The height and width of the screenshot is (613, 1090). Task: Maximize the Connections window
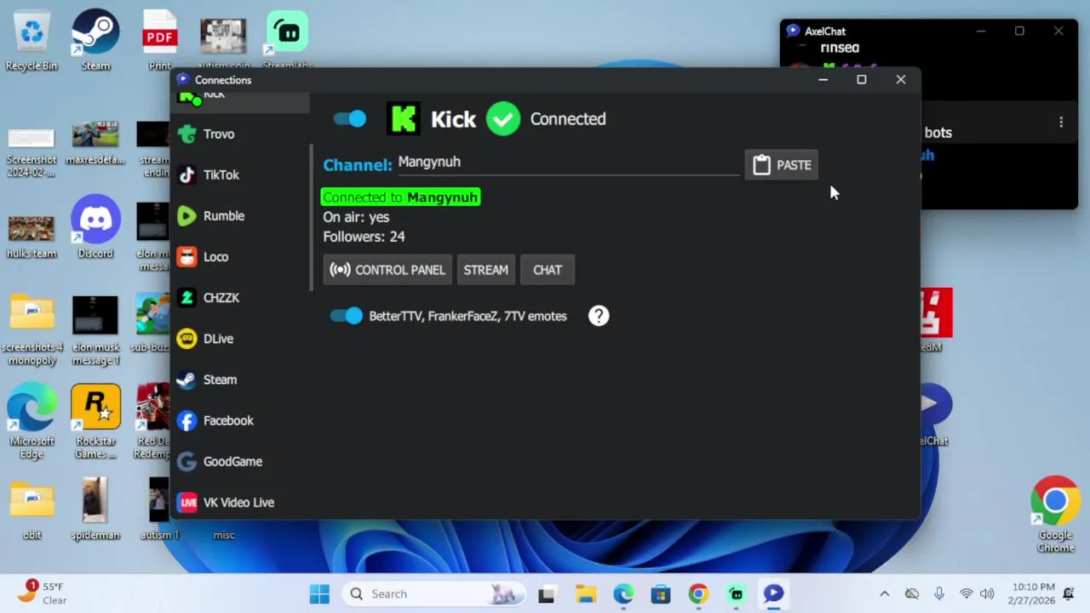coord(862,80)
